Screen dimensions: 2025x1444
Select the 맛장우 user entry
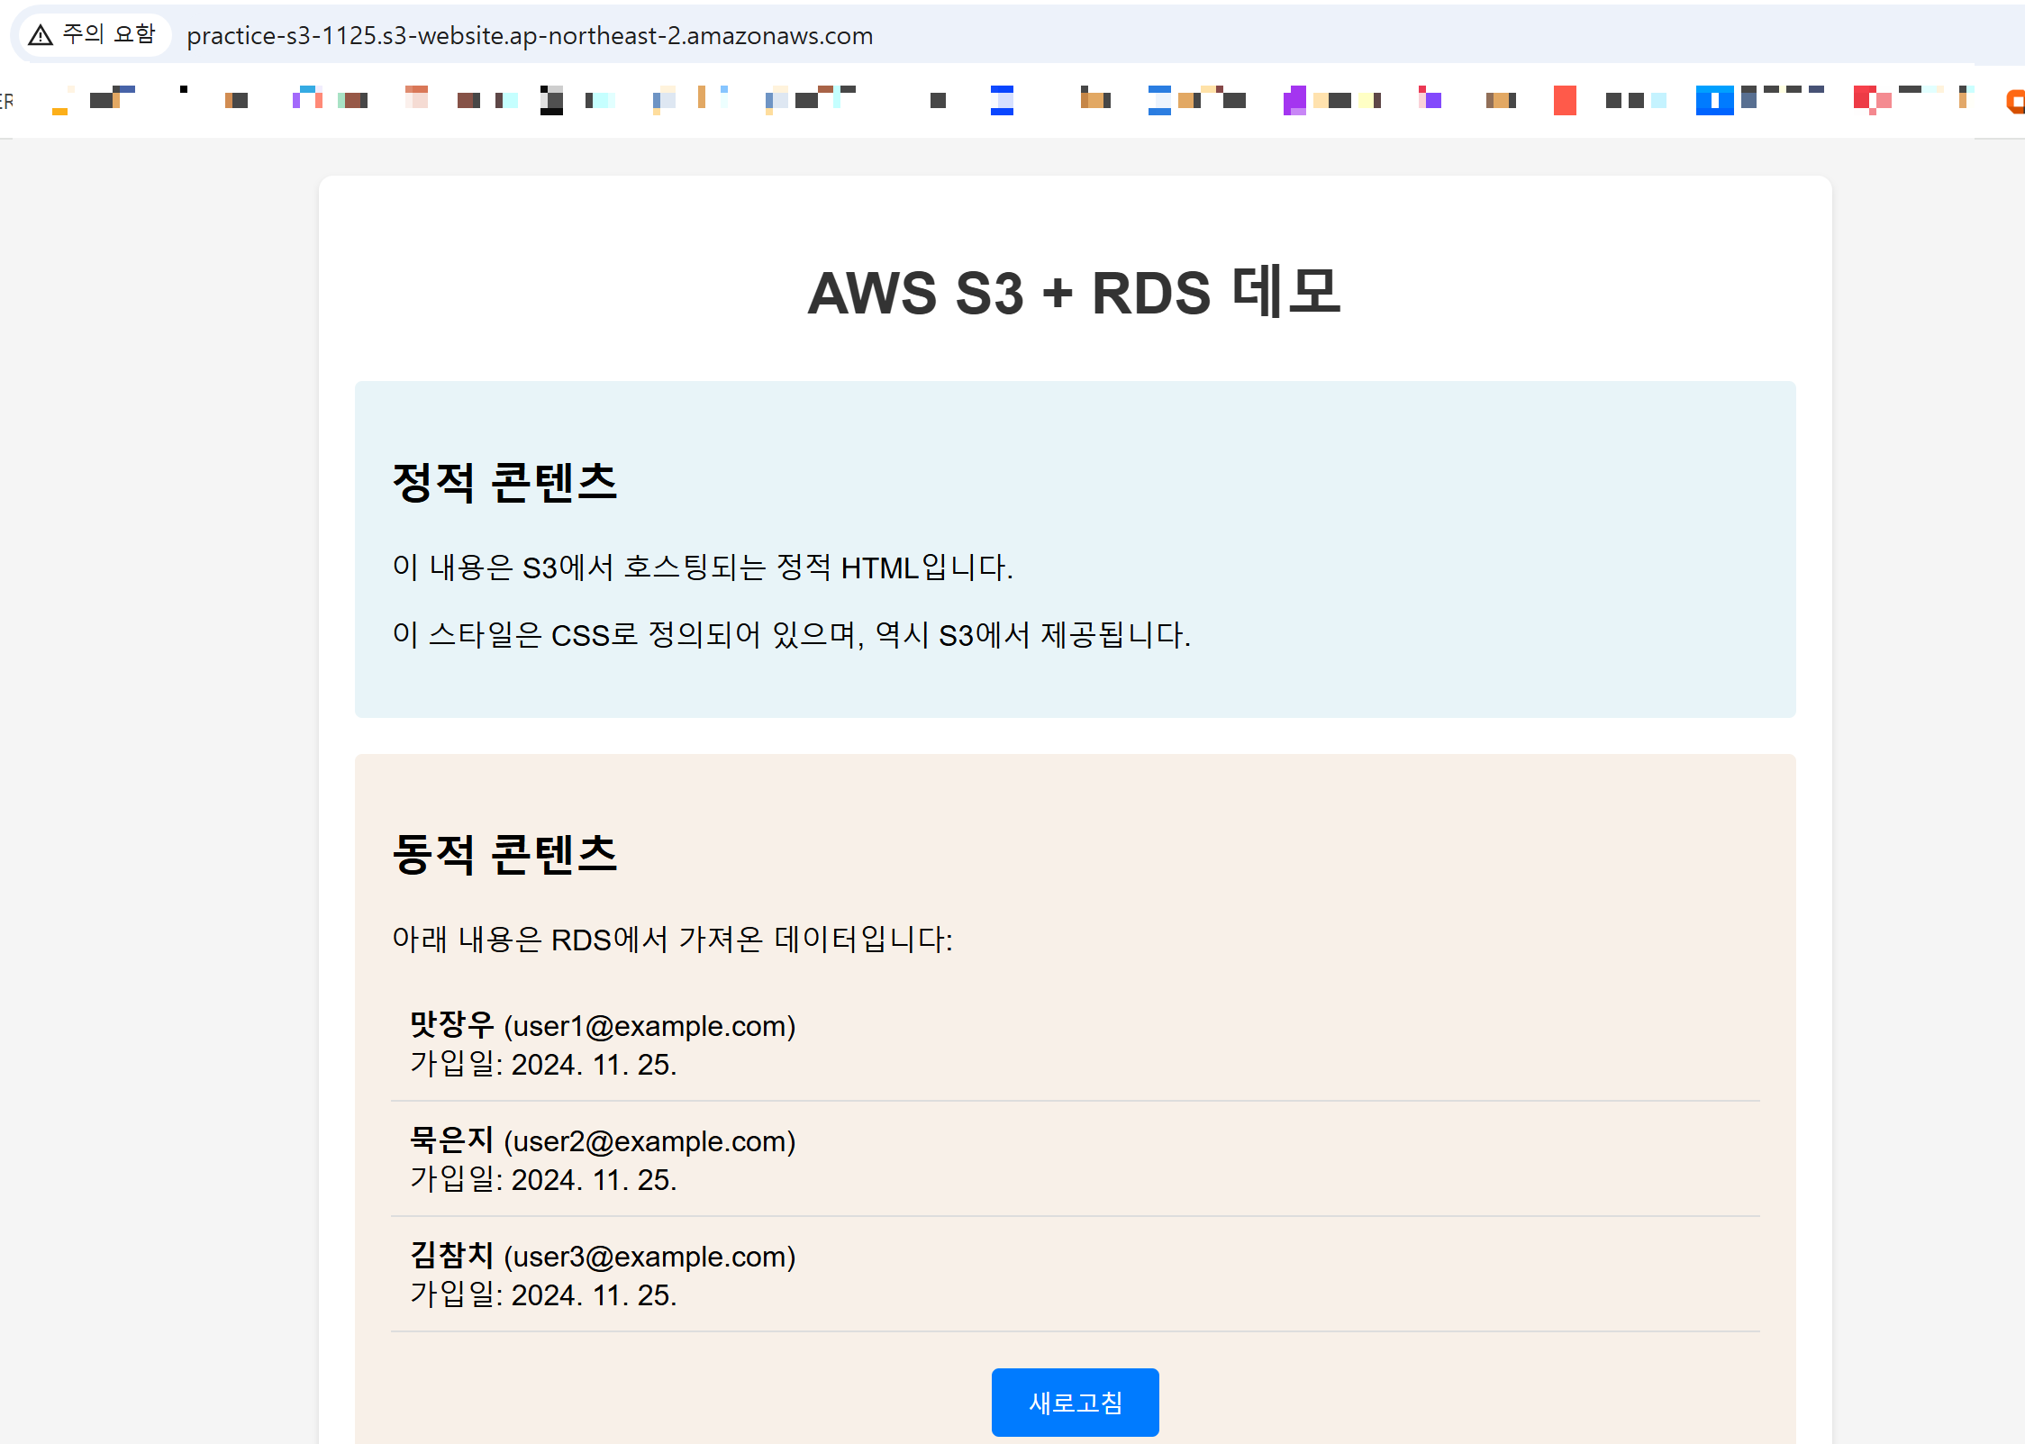click(x=452, y=1024)
